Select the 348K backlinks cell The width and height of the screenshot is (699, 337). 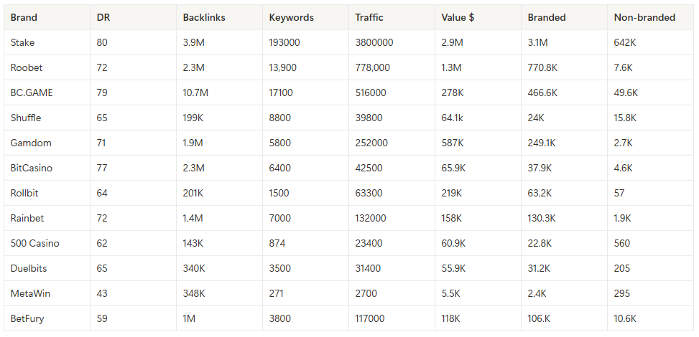[219, 293]
